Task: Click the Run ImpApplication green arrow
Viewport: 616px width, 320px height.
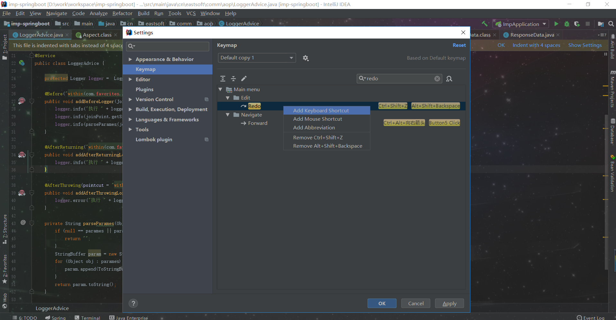Action: 556,24
